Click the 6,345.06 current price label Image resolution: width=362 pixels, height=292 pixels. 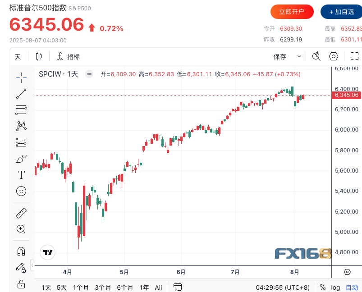(x=346, y=95)
